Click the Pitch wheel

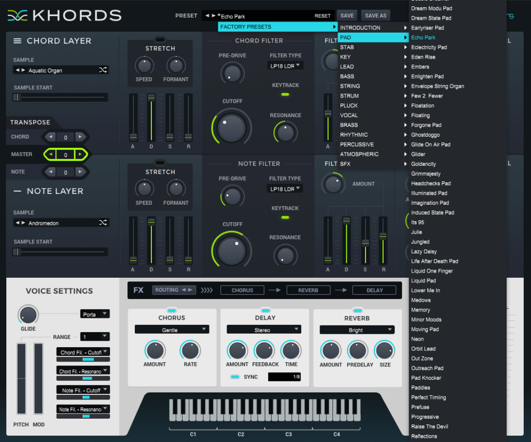(21, 378)
